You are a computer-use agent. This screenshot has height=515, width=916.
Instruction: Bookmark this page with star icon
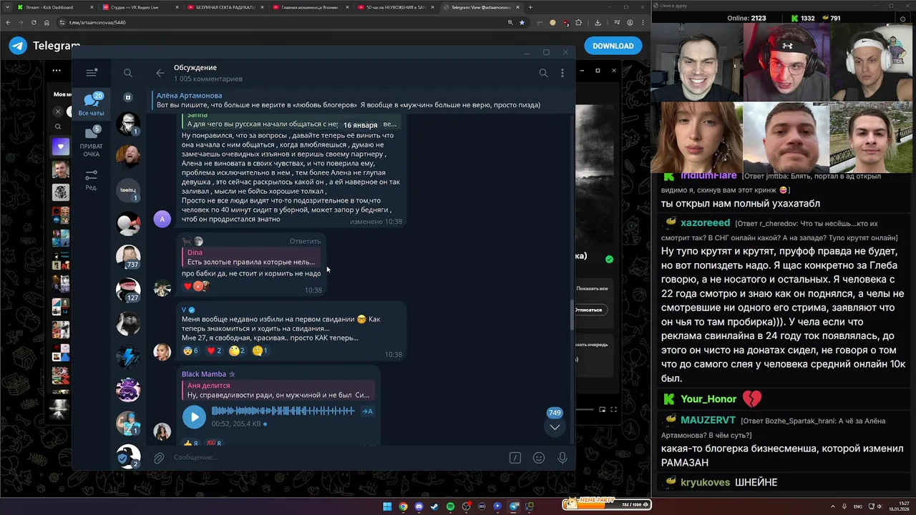pyautogui.click(x=522, y=22)
